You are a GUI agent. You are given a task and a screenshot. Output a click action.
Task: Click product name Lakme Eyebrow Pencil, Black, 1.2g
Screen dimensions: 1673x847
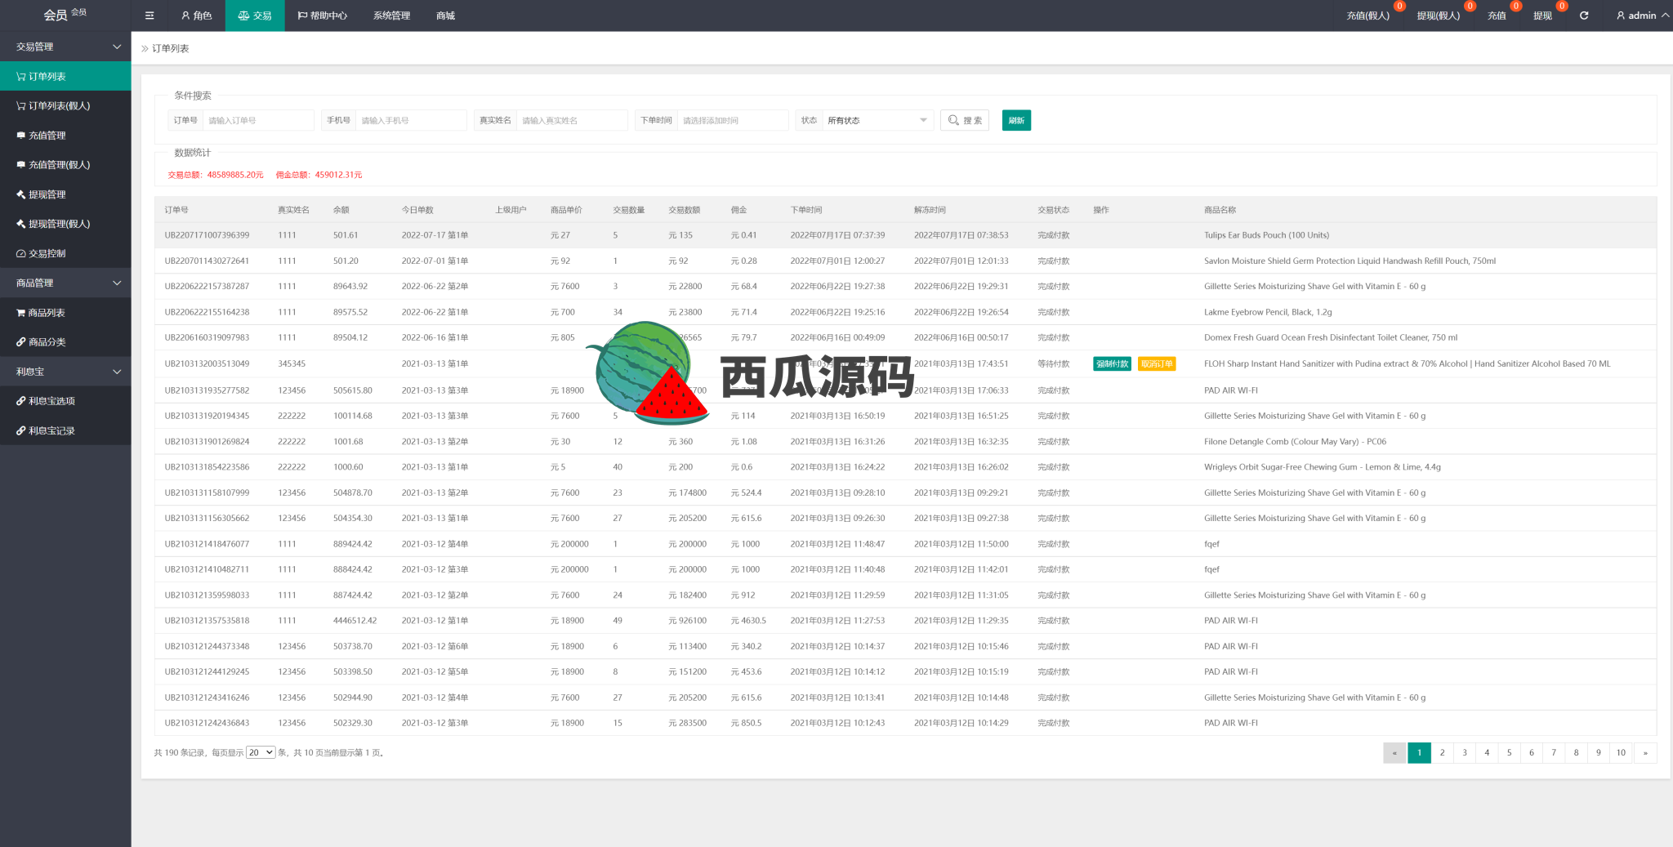(x=1268, y=312)
